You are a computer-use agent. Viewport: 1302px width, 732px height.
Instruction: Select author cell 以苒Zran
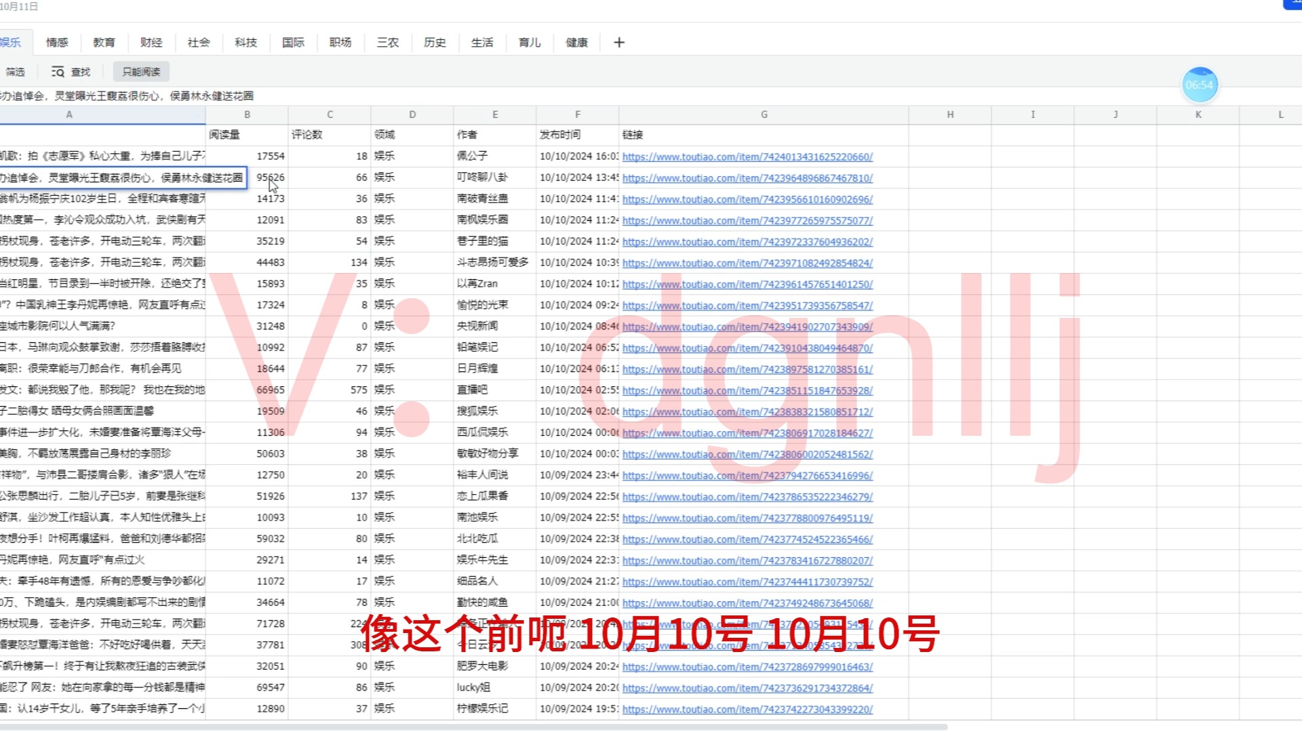pos(495,283)
